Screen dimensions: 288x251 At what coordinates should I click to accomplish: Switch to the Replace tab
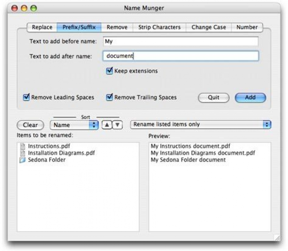[42, 27]
